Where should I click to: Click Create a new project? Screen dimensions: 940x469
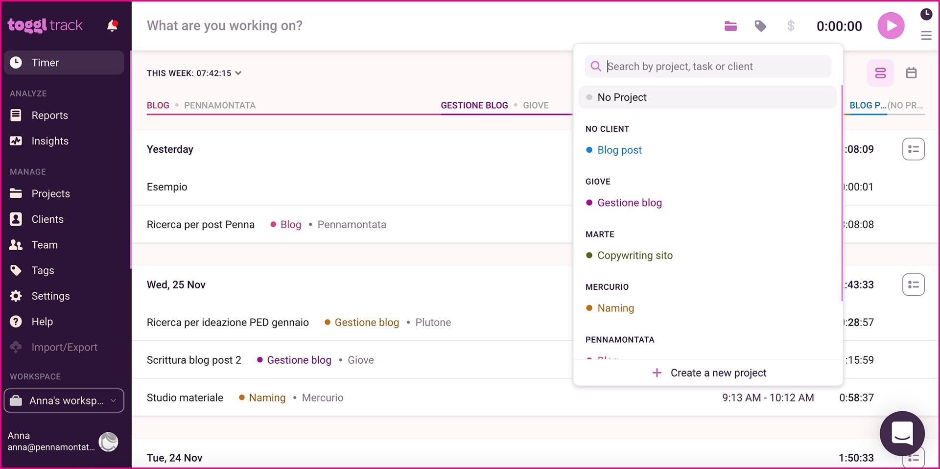pyautogui.click(x=709, y=373)
